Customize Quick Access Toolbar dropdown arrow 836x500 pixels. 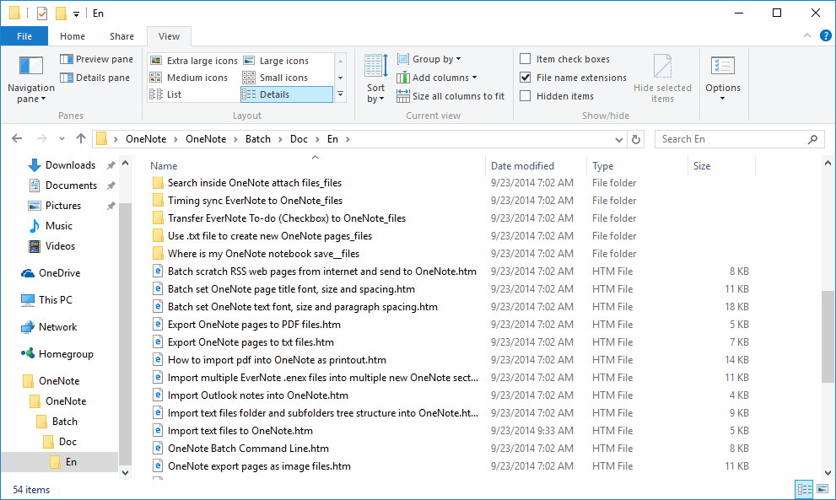pyautogui.click(x=76, y=13)
